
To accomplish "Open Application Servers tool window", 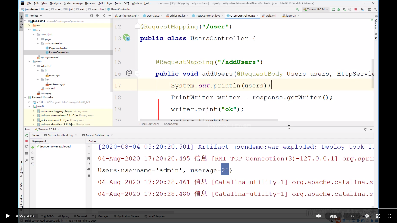I will point(126,216).
